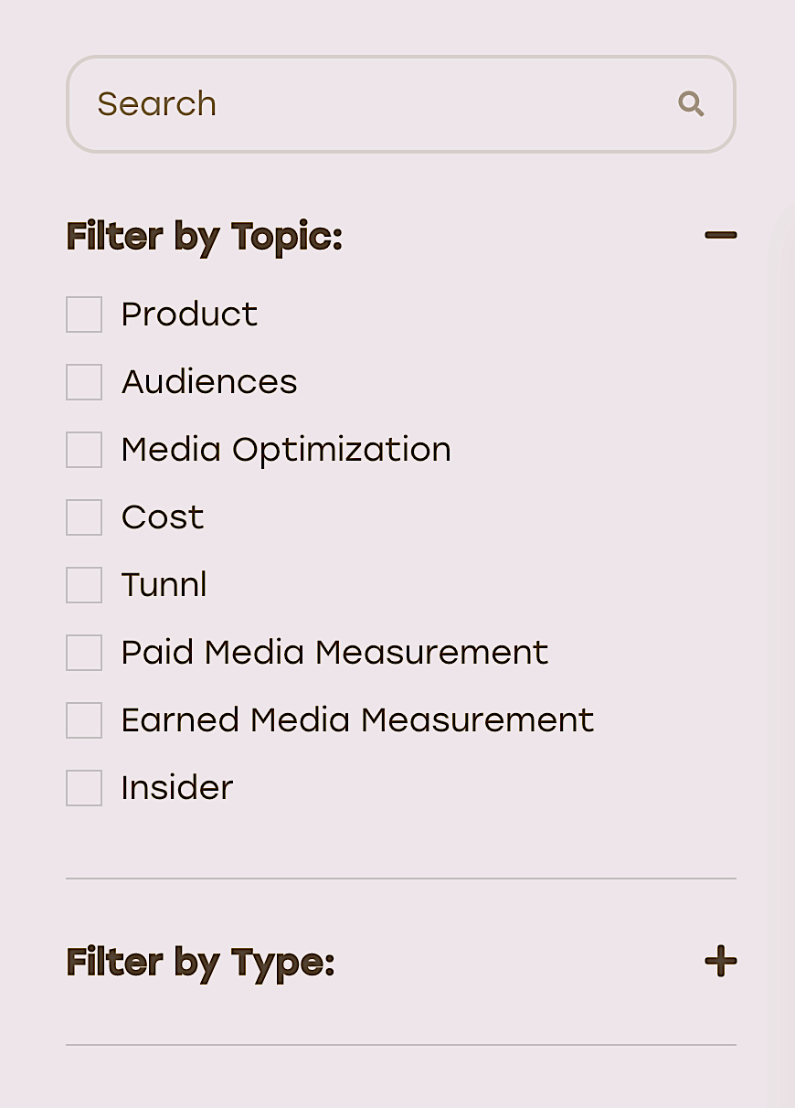Tick the Media Optimization checkbox

pyautogui.click(x=84, y=450)
